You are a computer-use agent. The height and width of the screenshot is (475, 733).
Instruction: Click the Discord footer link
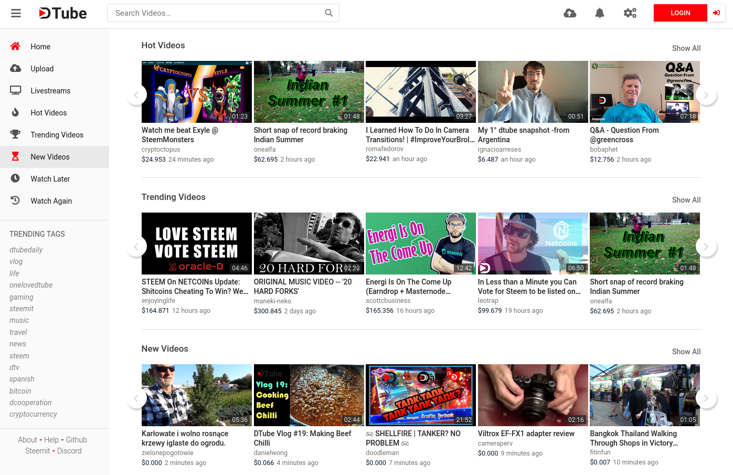point(70,451)
